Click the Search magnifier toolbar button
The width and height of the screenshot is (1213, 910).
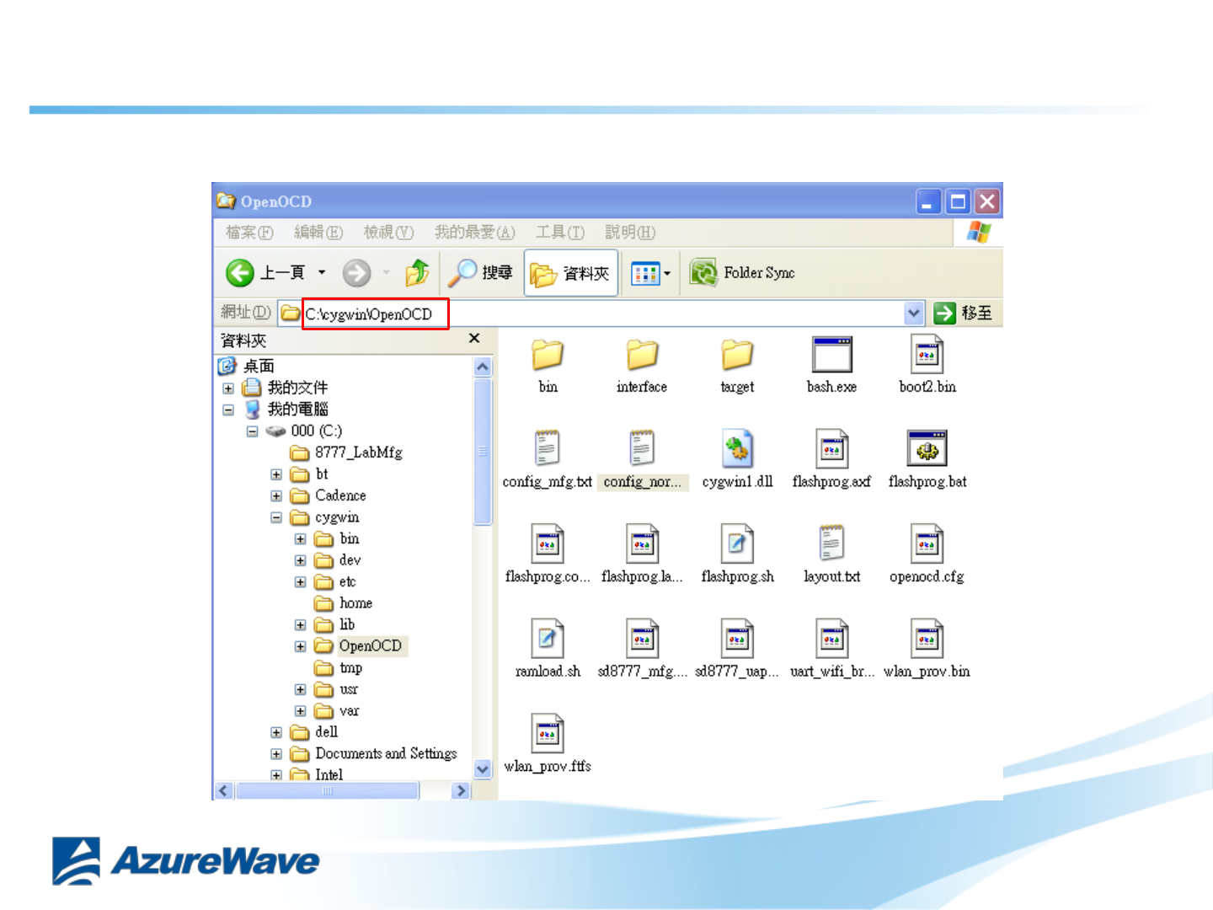tap(480, 272)
